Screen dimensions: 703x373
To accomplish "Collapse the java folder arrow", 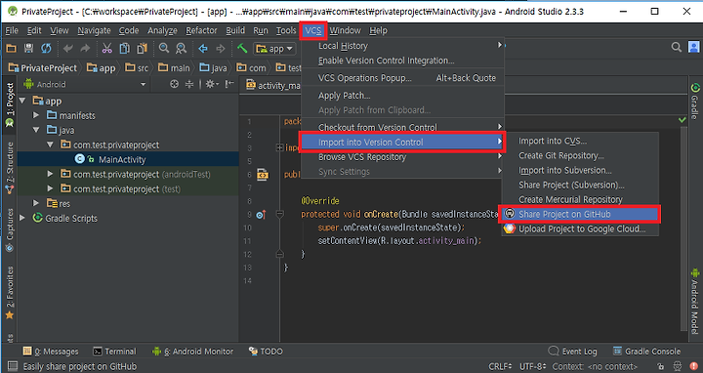I will (36, 130).
